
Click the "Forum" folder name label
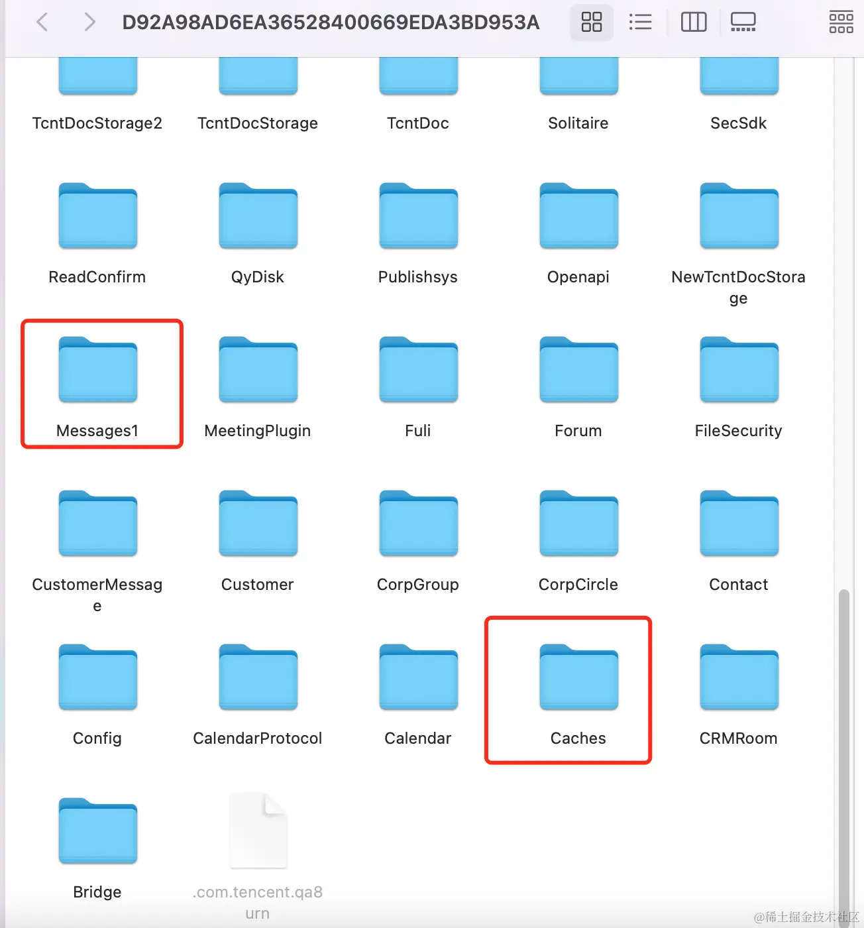(578, 431)
